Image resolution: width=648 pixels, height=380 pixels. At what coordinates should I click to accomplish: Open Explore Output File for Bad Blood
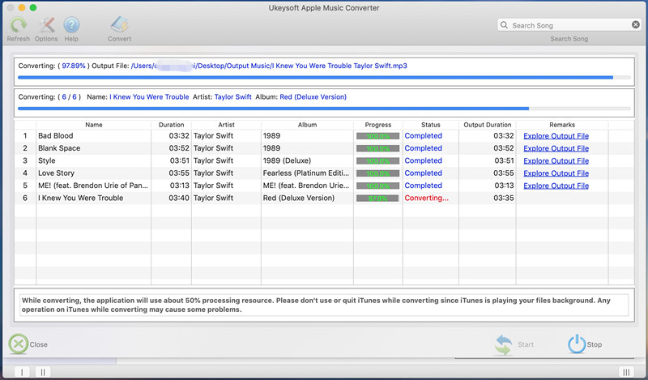click(556, 136)
